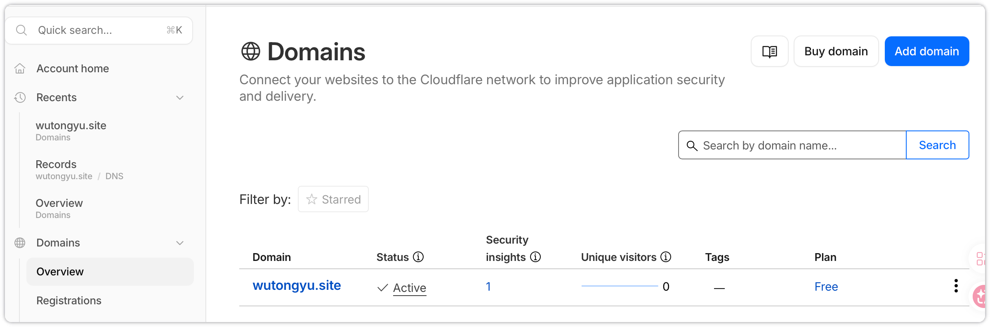This screenshot has width=990, height=327.
Task: Open the security insights count 1 link
Action: coord(488,287)
